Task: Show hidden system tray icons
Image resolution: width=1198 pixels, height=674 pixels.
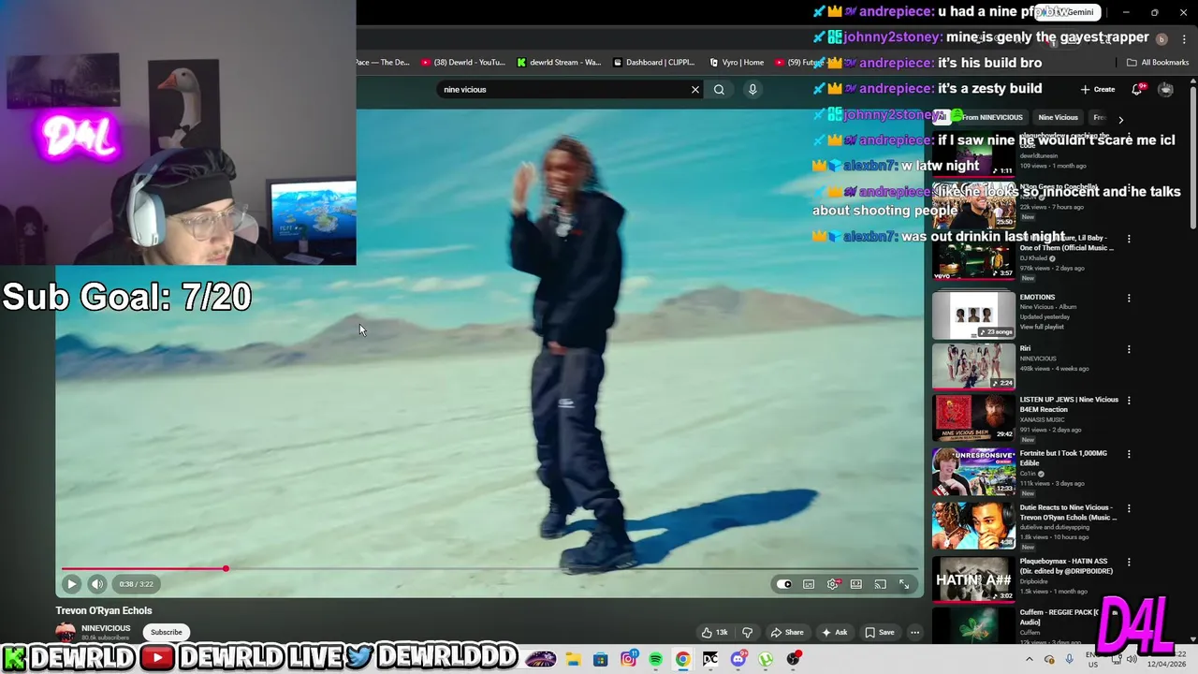Action: point(1030,660)
